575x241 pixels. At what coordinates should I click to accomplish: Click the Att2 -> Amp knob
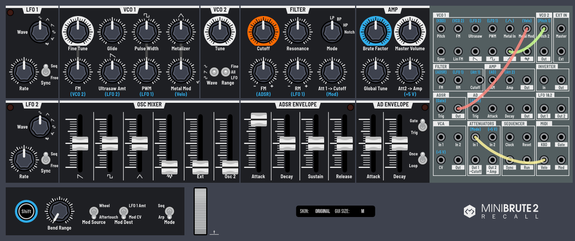pyautogui.click(x=410, y=71)
